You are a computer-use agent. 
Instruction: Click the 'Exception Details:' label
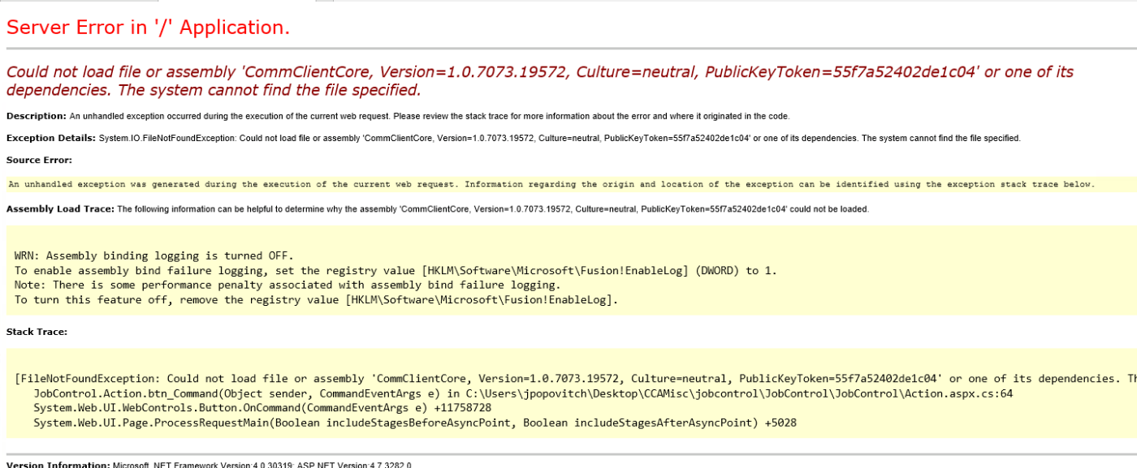click(50, 138)
